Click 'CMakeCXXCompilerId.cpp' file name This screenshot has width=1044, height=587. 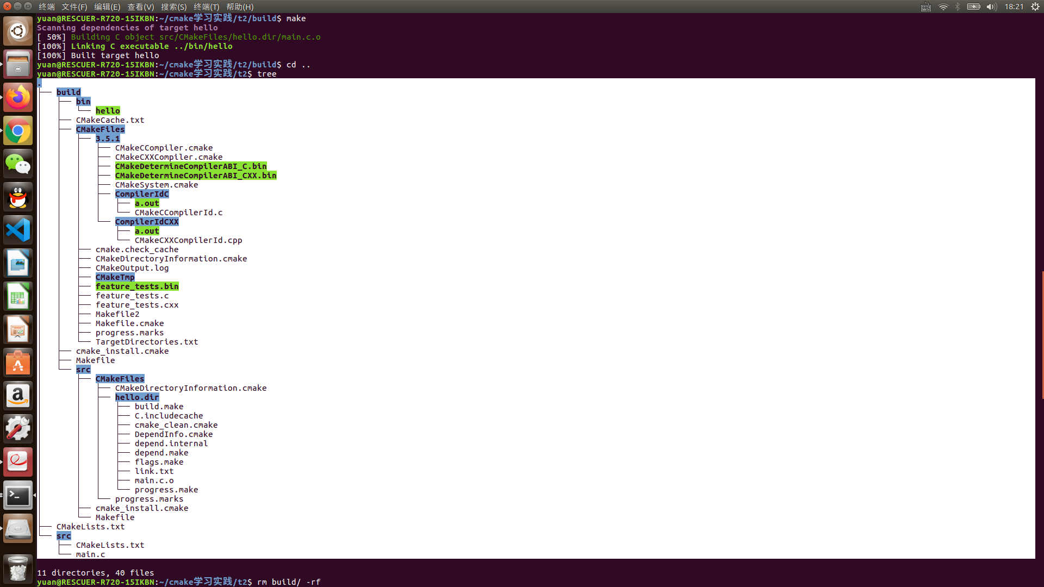tap(189, 240)
